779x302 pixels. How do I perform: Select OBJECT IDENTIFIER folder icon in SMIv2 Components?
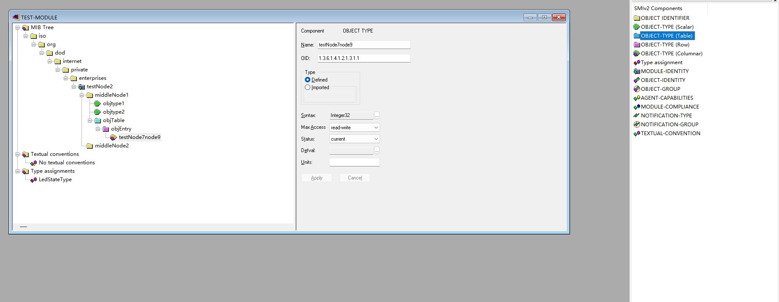tap(637, 18)
